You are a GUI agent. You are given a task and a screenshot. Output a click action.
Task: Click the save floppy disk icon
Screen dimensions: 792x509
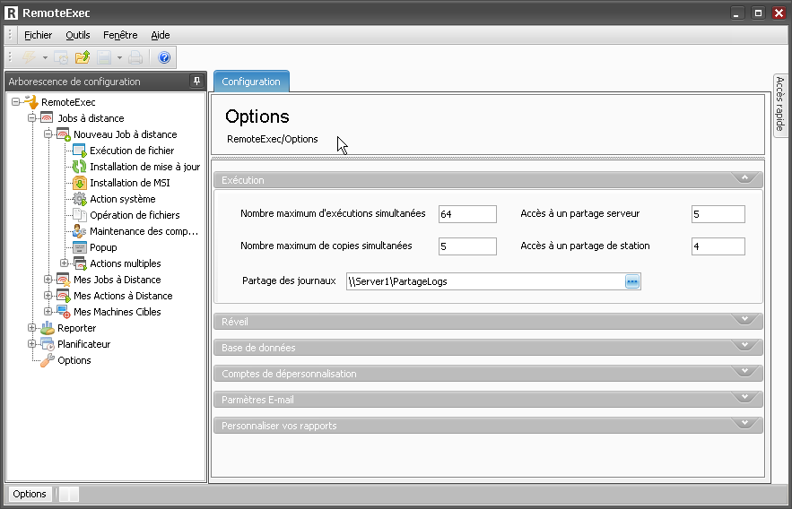click(x=104, y=57)
